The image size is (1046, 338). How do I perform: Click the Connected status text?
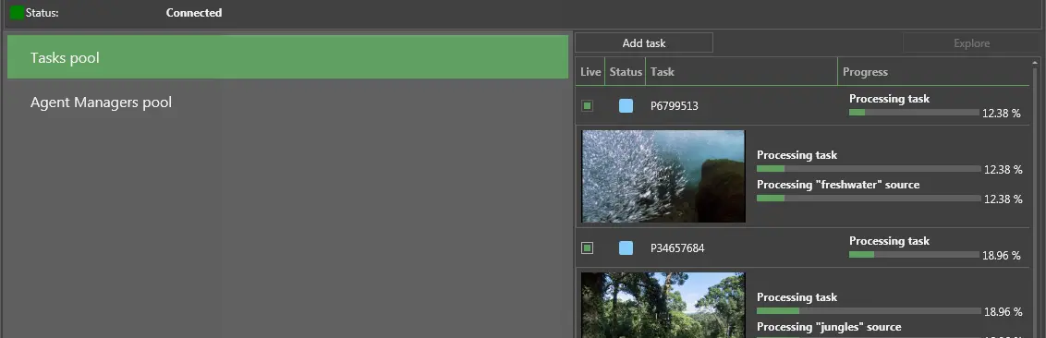(x=194, y=13)
